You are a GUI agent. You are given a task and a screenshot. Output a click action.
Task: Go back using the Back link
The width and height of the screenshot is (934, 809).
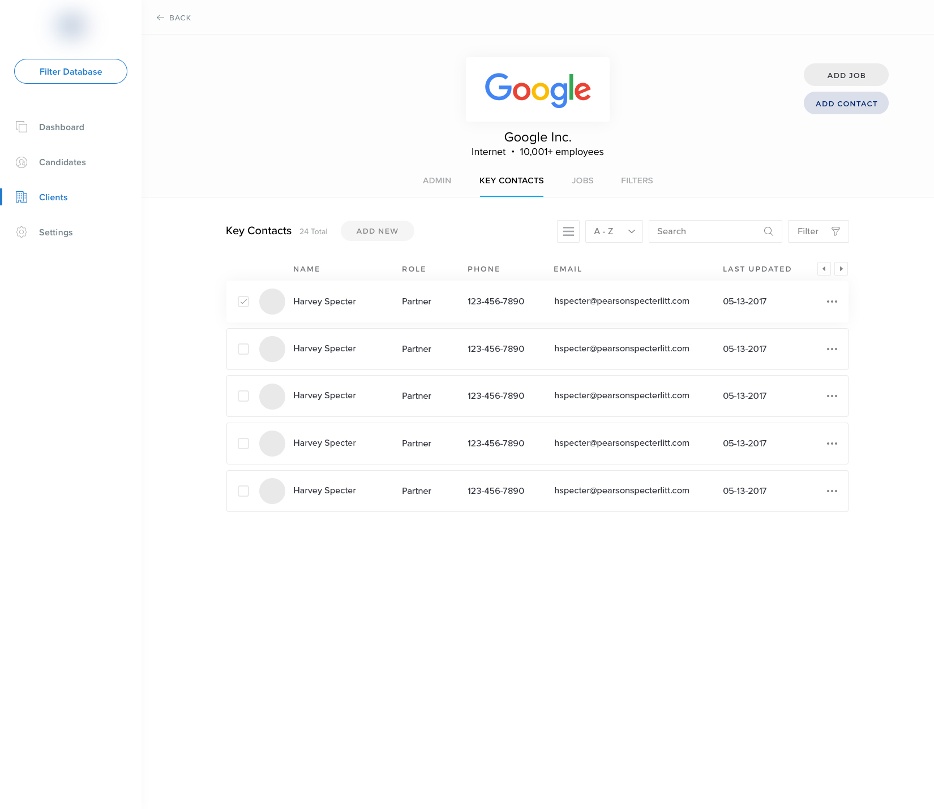click(x=174, y=18)
